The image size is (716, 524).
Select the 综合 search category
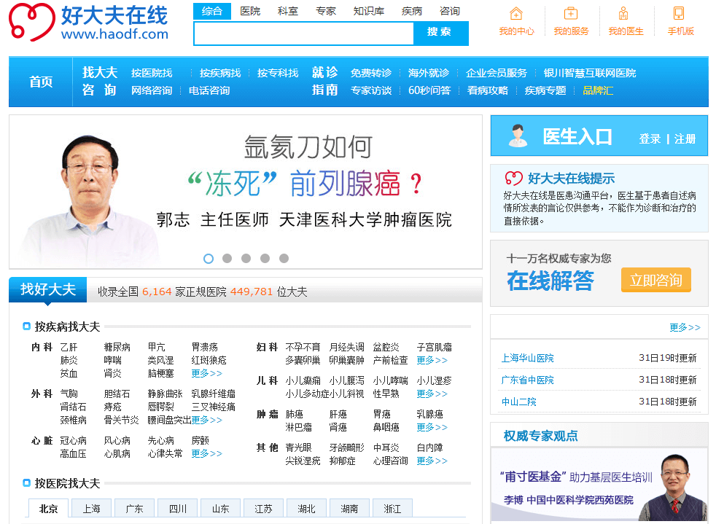click(x=214, y=11)
